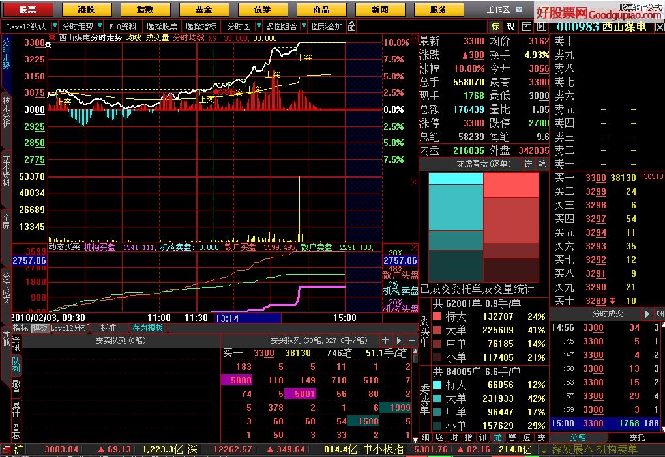Click the red 特大 buy-order color swatch
This screenshot has width=665, height=457.
pos(437,316)
